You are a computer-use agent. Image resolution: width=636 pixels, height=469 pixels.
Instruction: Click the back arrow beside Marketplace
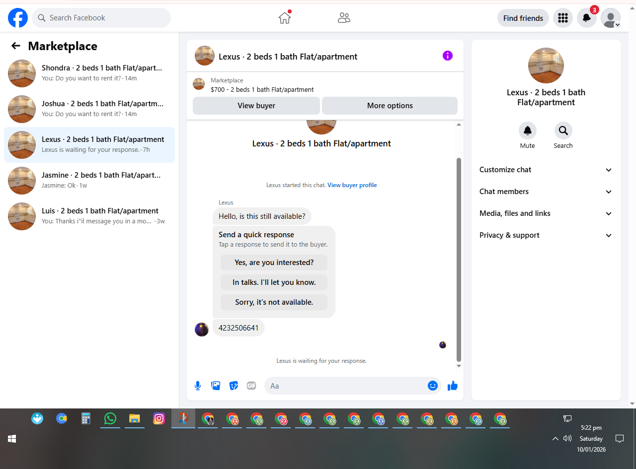(16, 46)
